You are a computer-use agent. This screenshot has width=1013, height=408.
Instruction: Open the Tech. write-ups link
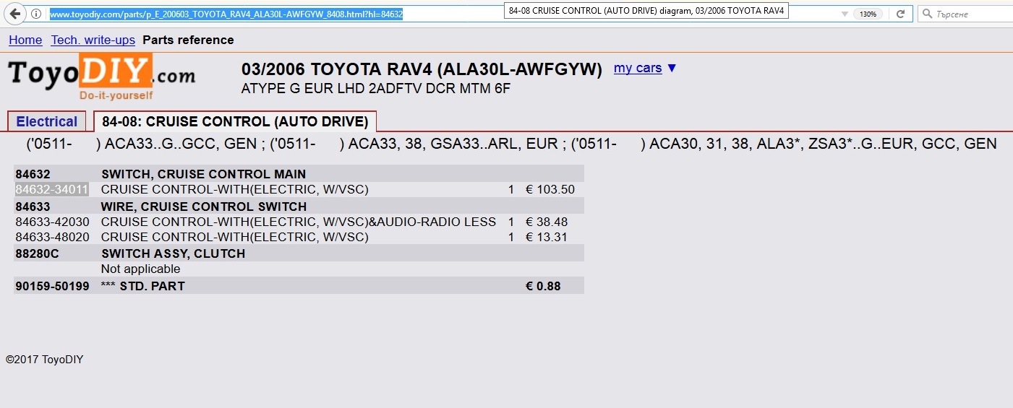coord(93,40)
